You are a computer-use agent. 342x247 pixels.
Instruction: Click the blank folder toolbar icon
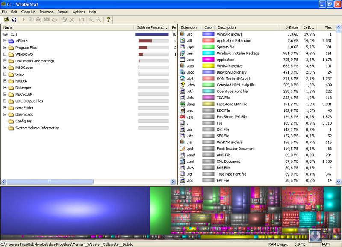pos(81,20)
